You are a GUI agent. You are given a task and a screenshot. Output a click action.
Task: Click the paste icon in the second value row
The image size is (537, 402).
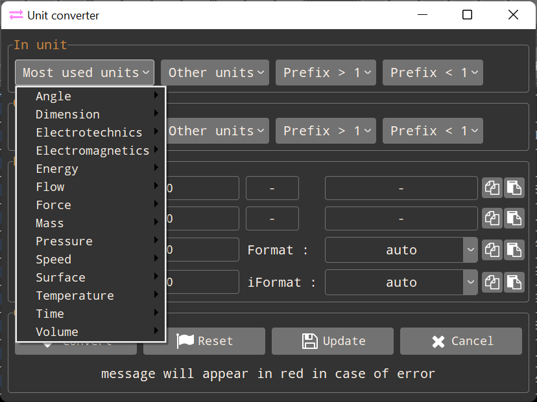514,219
